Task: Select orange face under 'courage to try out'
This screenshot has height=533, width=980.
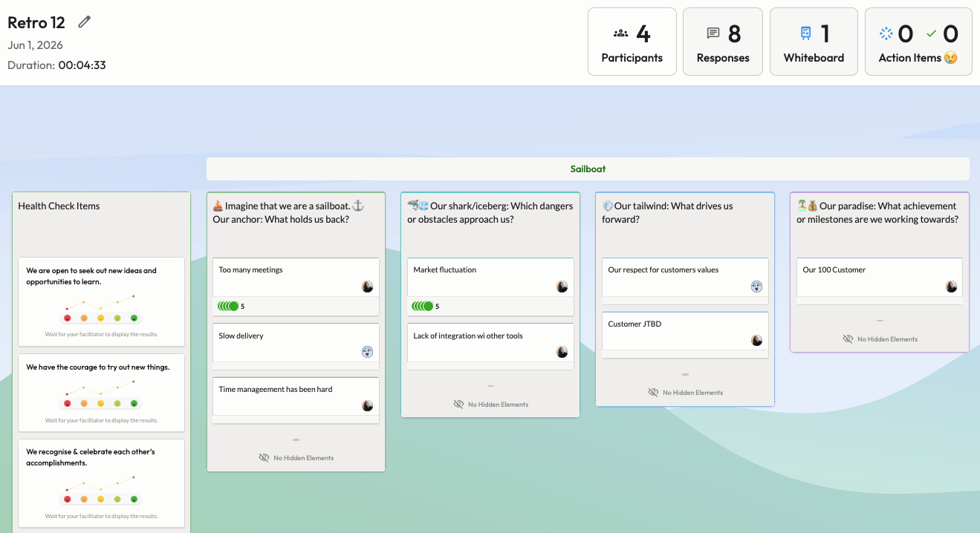Action: 84,403
